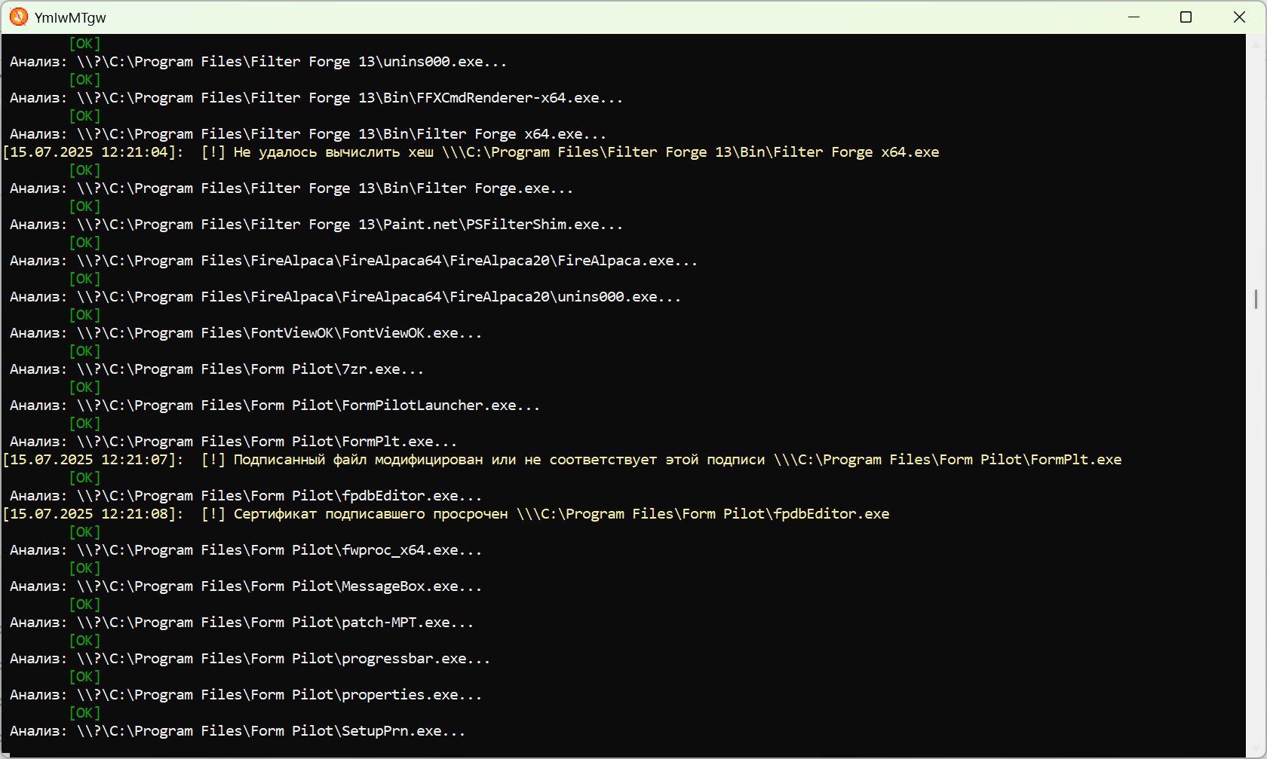Click the window title YmlwMTgw
1267x759 pixels.
coord(70,17)
